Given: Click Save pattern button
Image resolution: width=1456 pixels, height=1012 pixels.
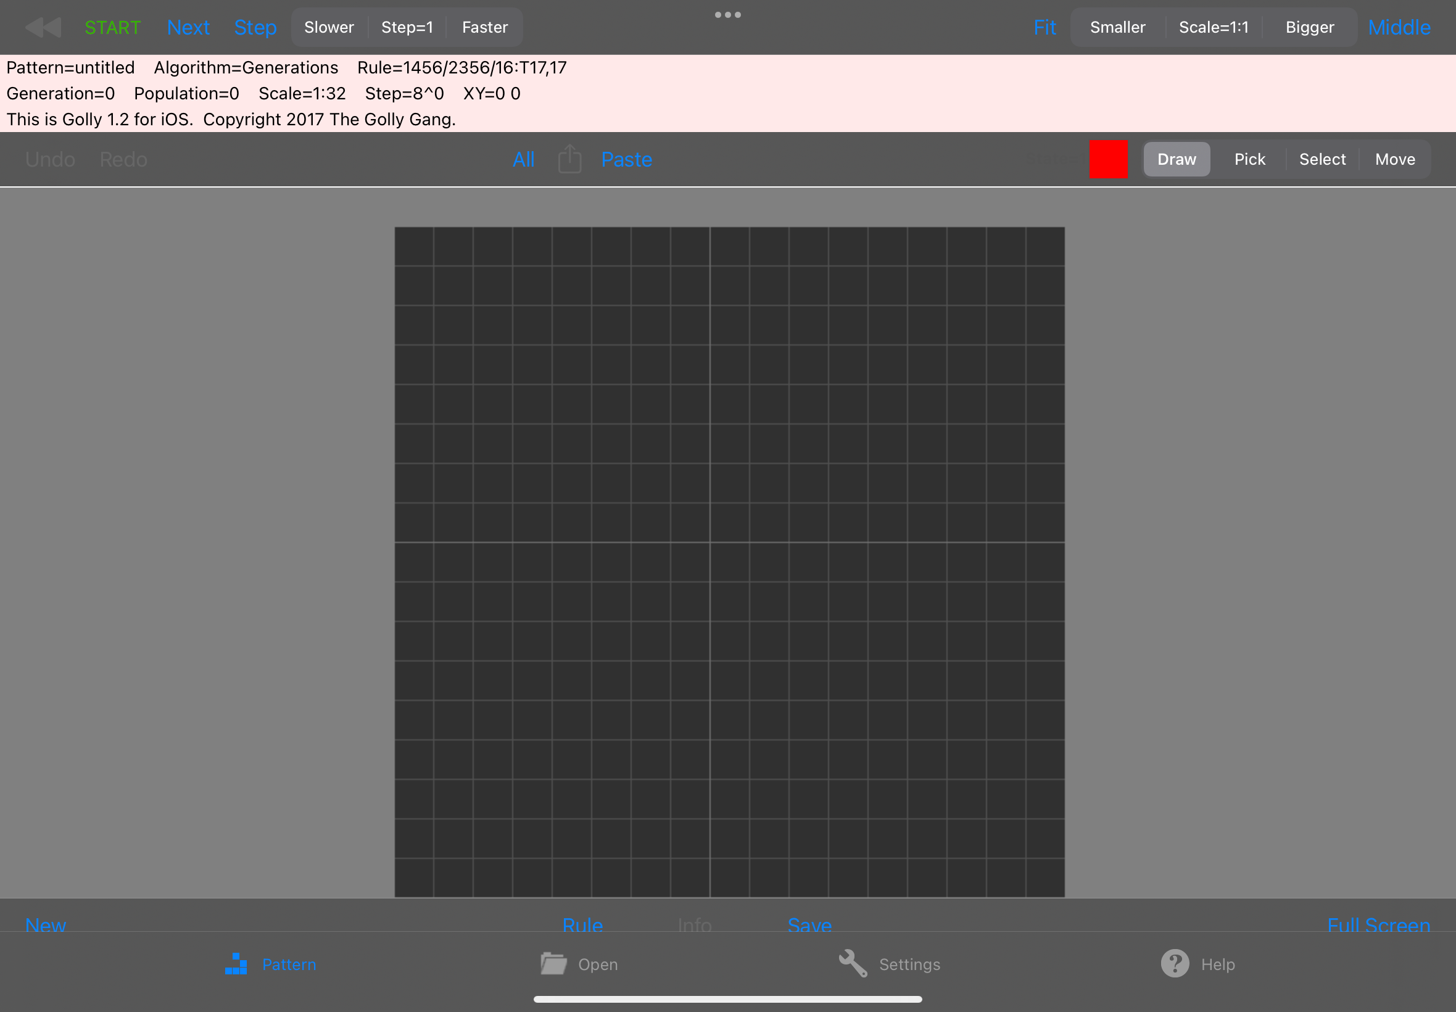Looking at the screenshot, I should [809, 924].
